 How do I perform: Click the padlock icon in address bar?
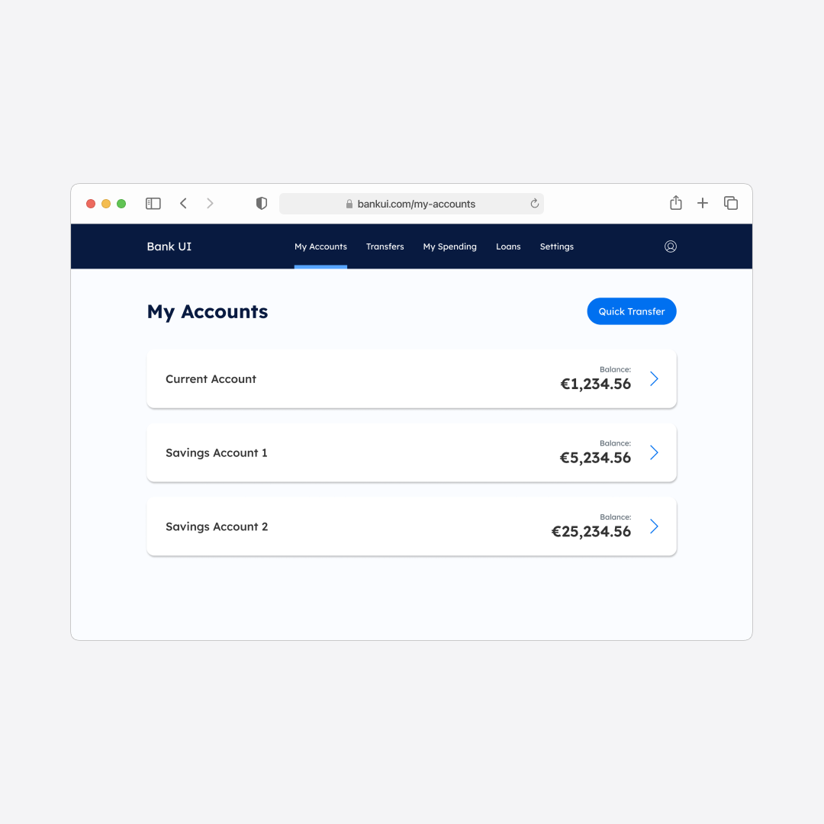coord(349,204)
